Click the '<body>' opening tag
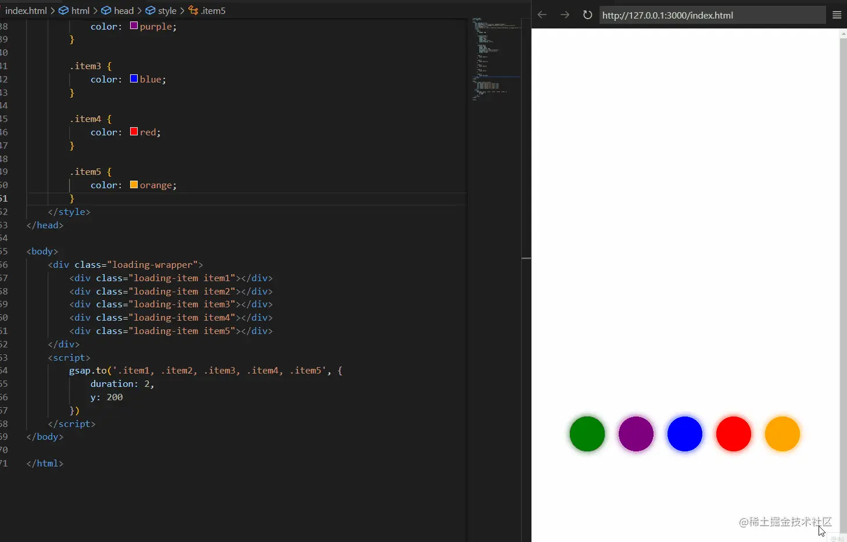Image resolution: width=847 pixels, height=542 pixels. click(x=42, y=252)
